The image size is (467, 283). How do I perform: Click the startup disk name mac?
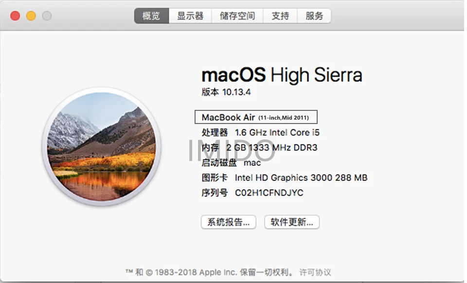tap(252, 163)
